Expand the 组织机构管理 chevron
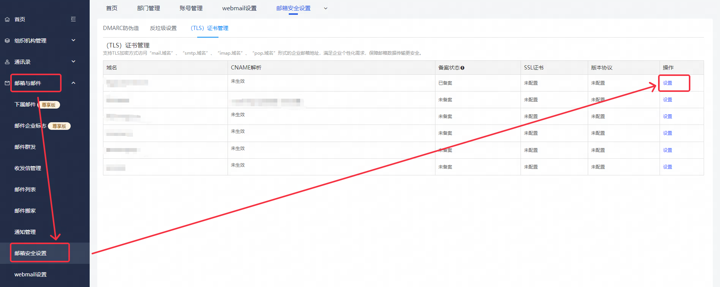The image size is (720, 287). pyautogui.click(x=73, y=40)
